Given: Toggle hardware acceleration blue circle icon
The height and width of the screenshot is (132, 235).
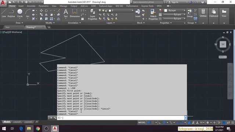Looking at the screenshot, I should pyautogui.click(x=224, y=122).
